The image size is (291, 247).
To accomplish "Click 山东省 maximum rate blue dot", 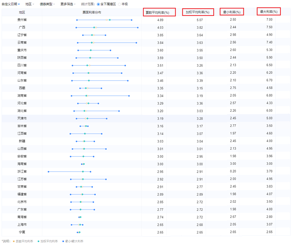I will 128,80.
